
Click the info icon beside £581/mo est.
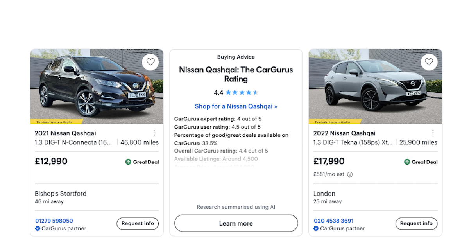click(350, 174)
